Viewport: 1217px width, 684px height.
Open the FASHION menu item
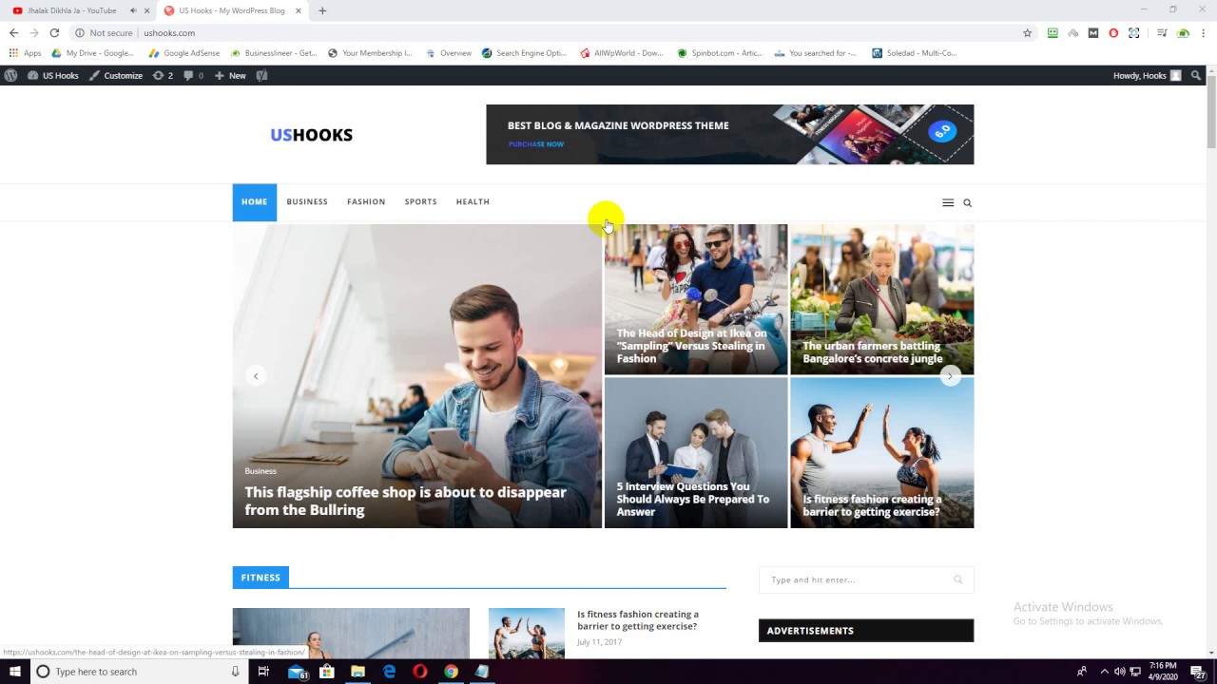tap(366, 201)
